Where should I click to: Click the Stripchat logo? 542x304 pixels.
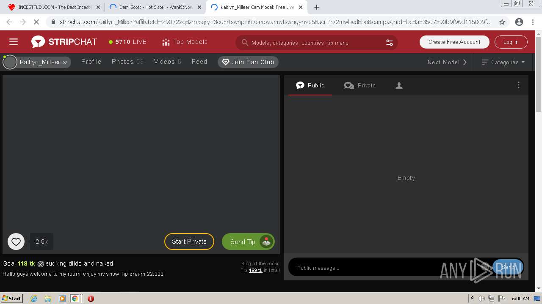click(64, 42)
